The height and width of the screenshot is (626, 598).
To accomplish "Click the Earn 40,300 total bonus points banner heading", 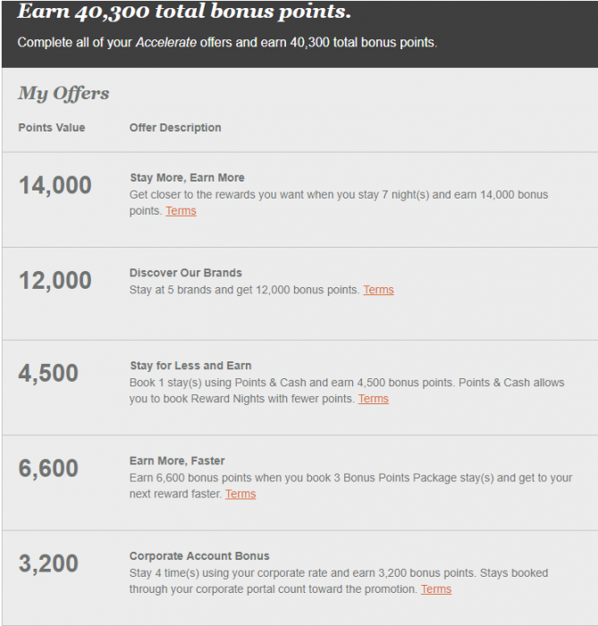I will click(184, 13).
